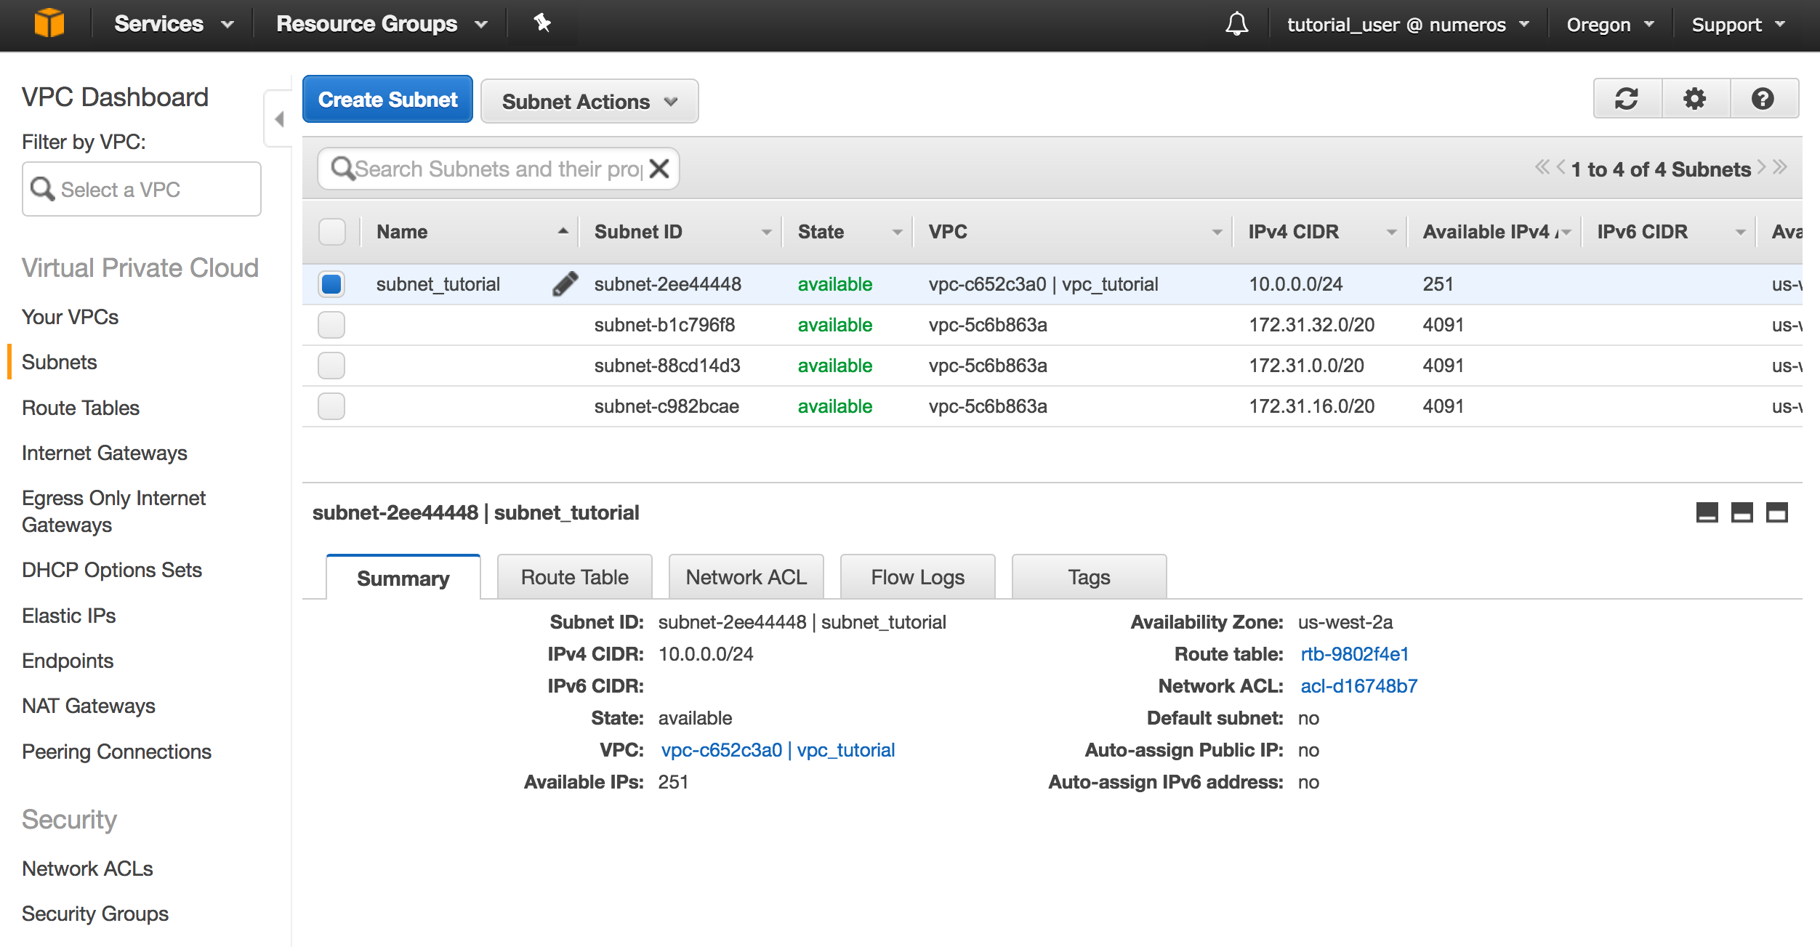
Task: Open the tutorial_user @ numeros account menu
Action: 1408,25
